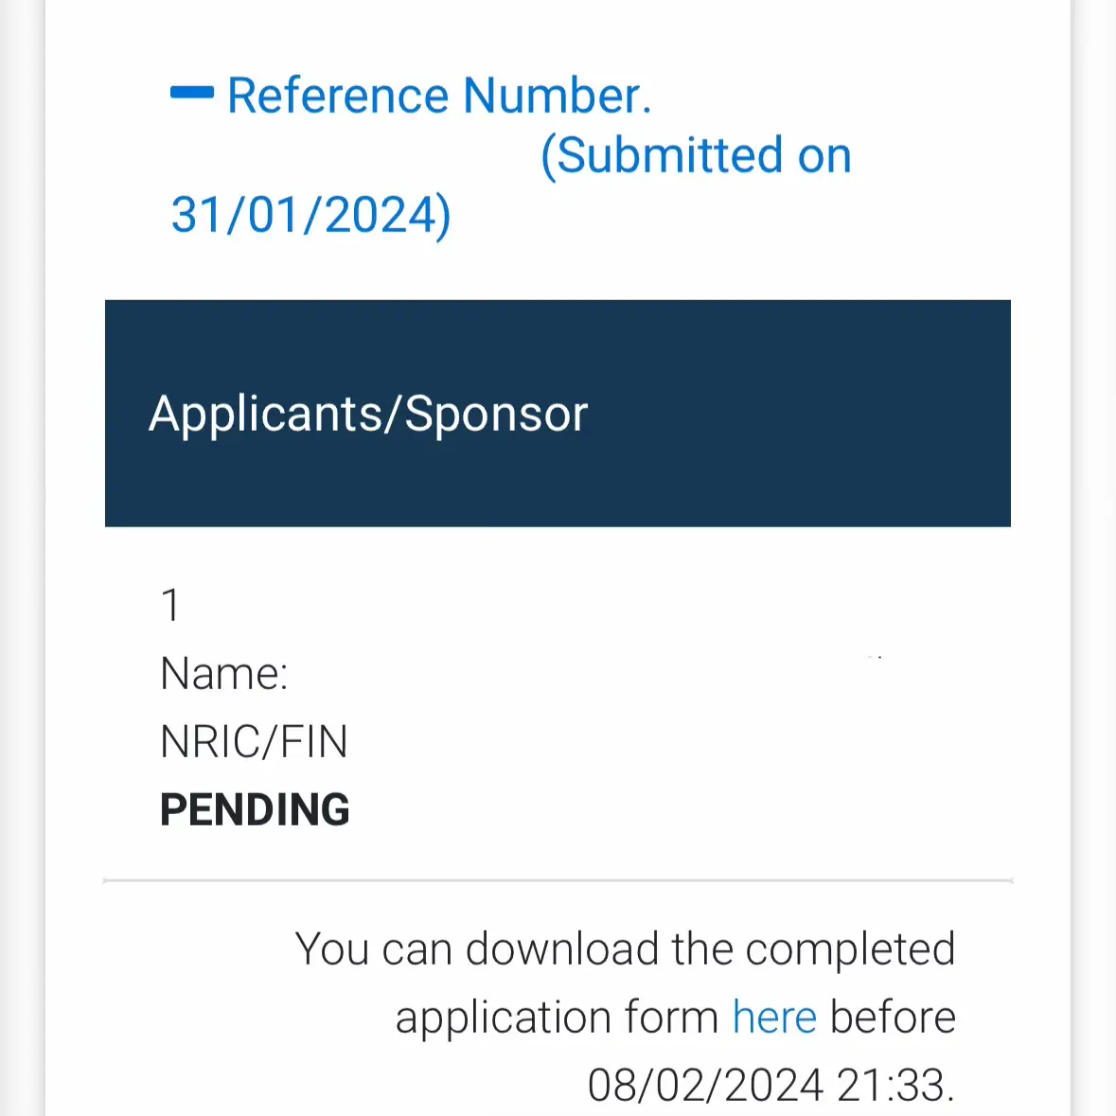This screenshot has width=1116, height=1116.
Task: Click the 08/02/2024 21:33 deadline text
Action: [771, 1086]
